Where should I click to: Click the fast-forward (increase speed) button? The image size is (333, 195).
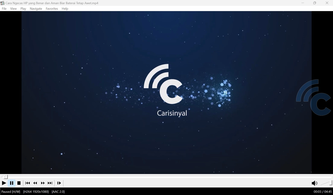coord(43,183)
